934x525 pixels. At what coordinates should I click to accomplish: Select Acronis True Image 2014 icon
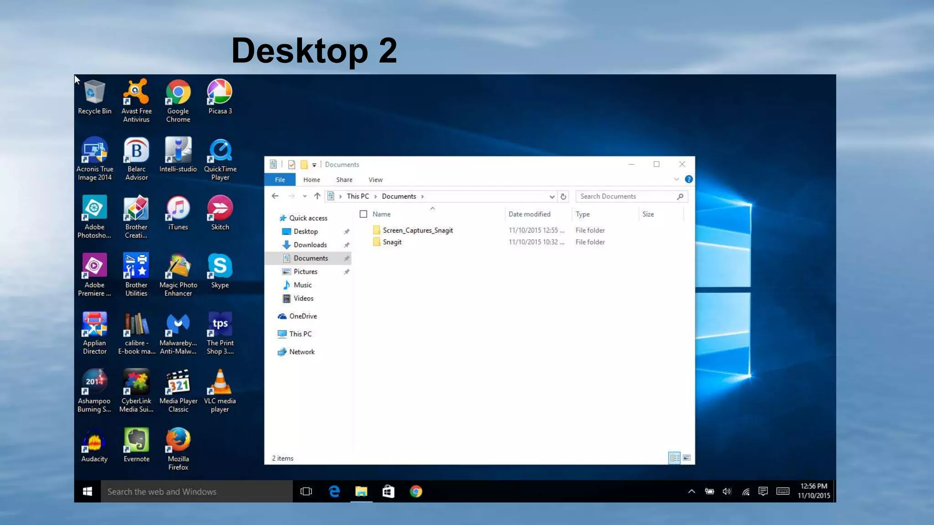(x=94, y=159)
